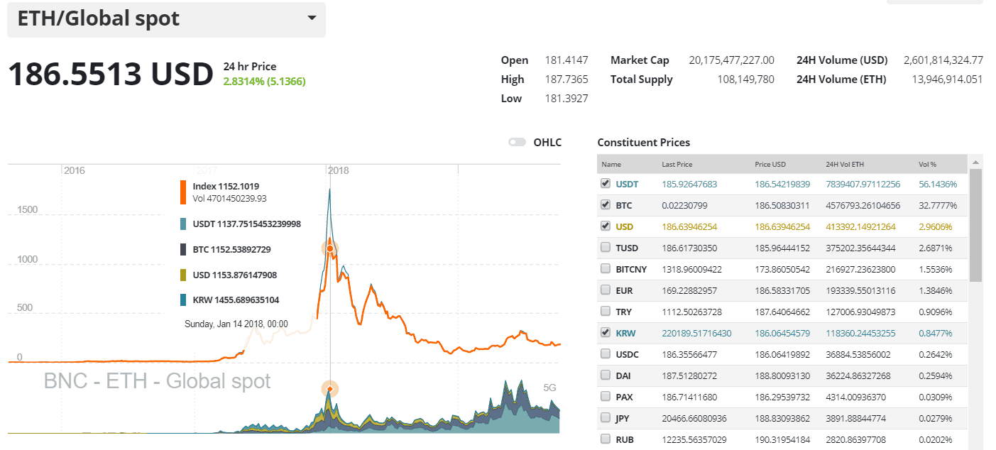
Task: Select the DAI checkbox
Action: click(x=605, y=374)
